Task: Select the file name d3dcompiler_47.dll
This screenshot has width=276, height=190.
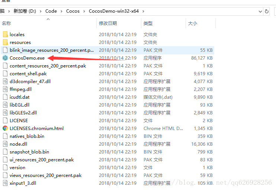Action: point(30,82)
